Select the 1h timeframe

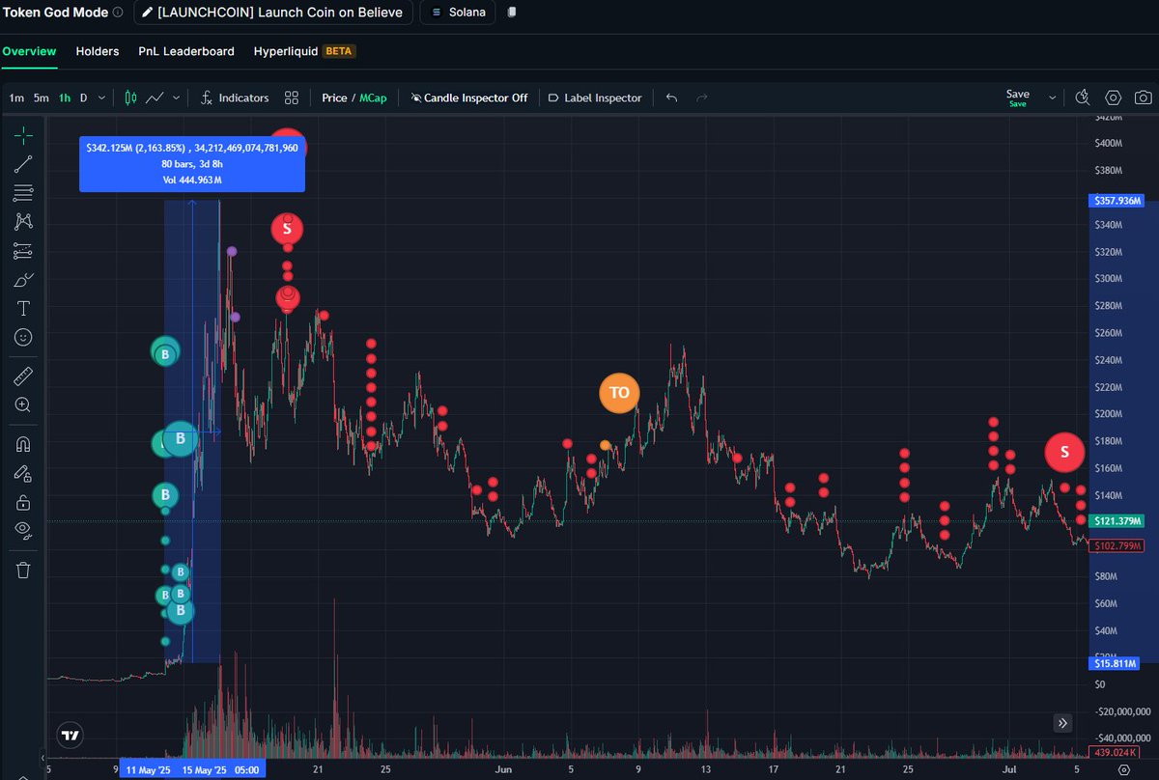coord(64,97)
